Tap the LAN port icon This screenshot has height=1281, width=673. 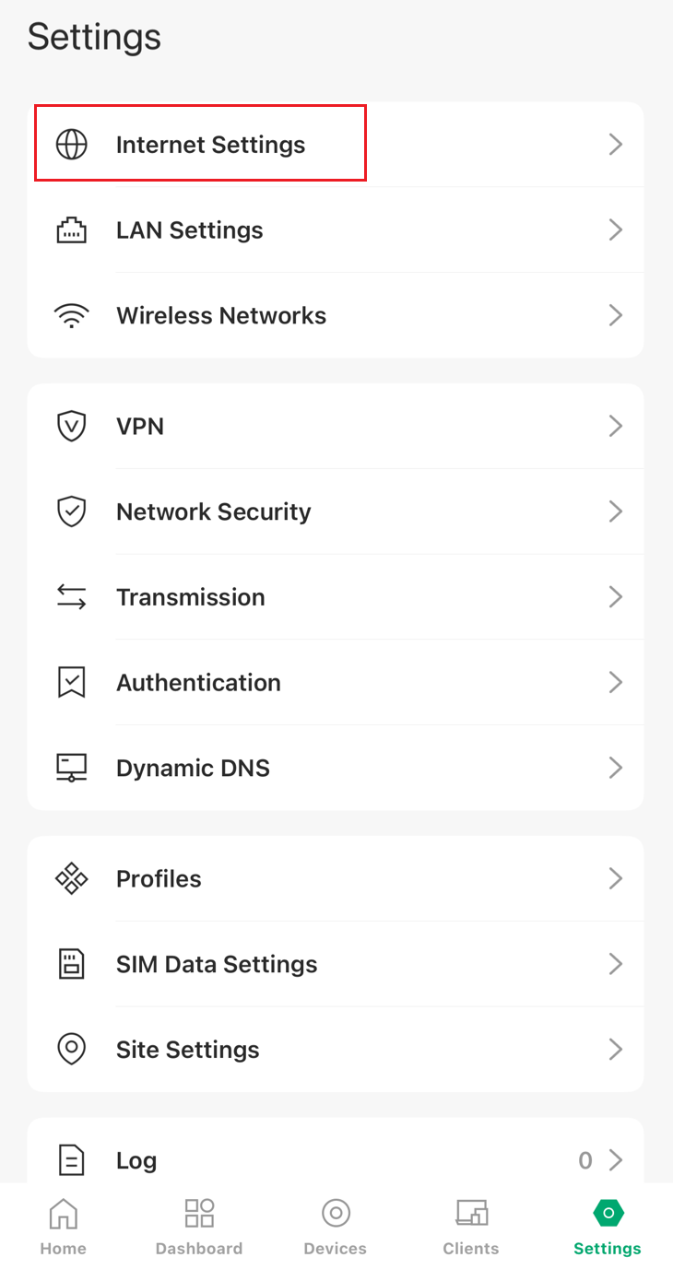click(71, 230)
